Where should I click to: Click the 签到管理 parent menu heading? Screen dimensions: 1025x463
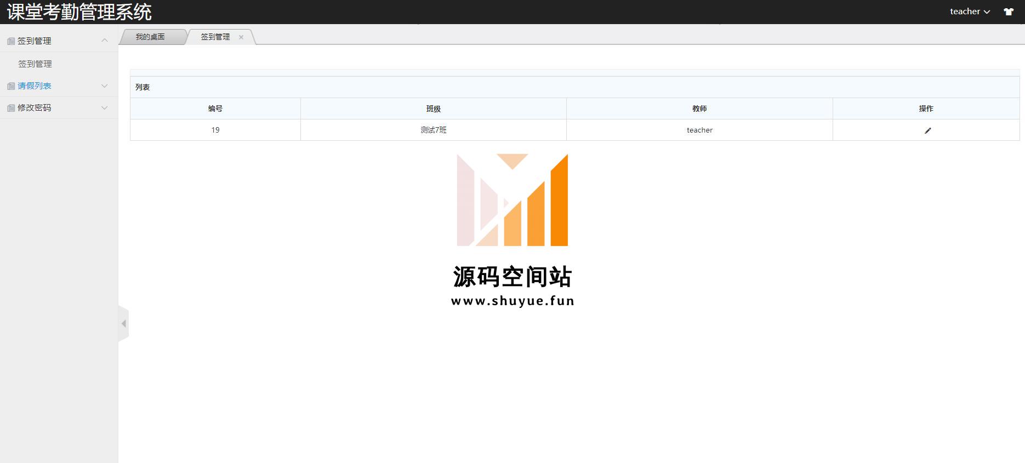point(35,41)
